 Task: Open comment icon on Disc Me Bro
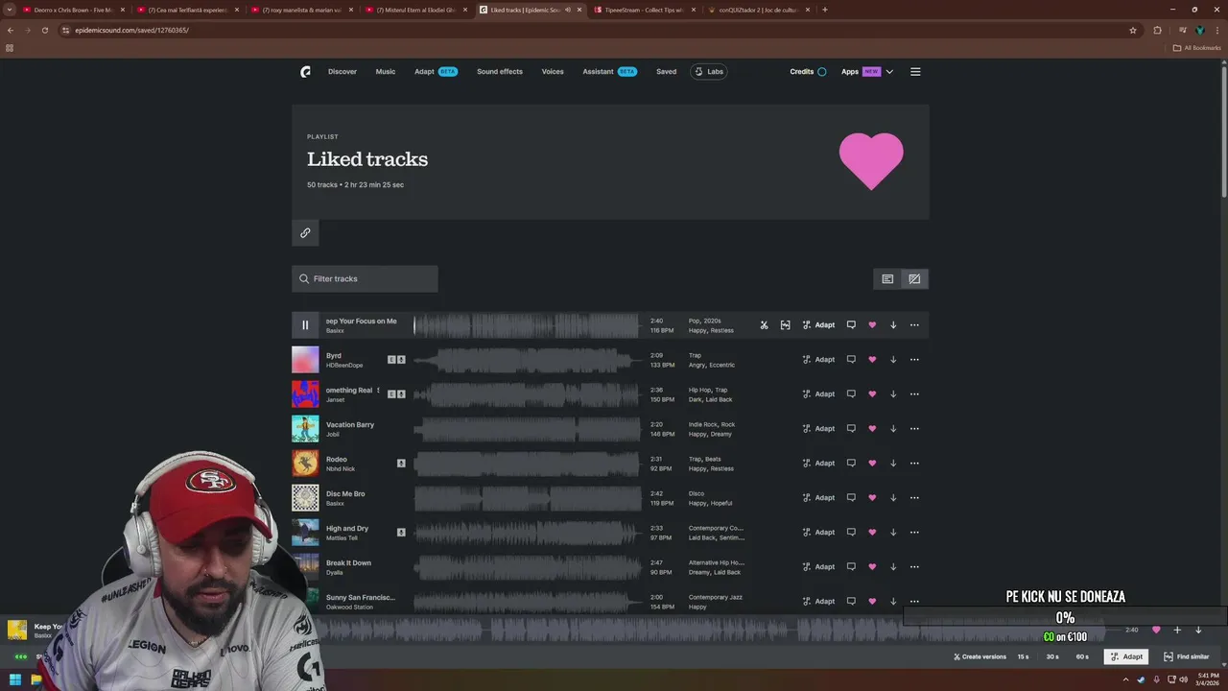pyautogui.click(x=851, y=498)
